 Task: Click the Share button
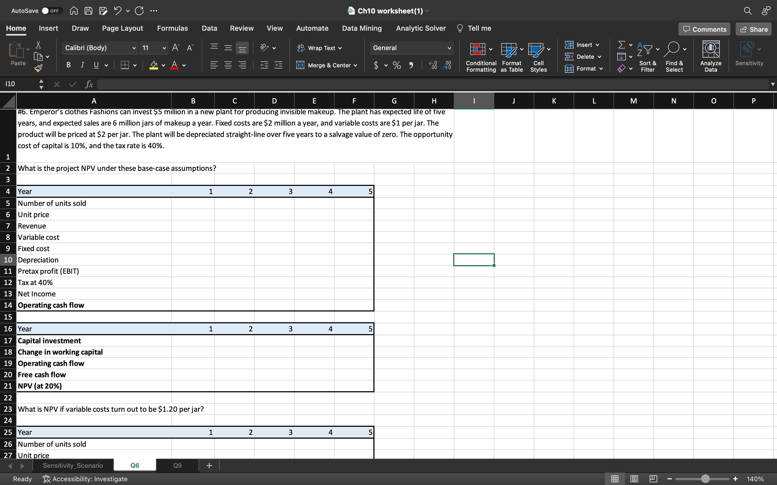pyautogui.click(x=754, y=29)
